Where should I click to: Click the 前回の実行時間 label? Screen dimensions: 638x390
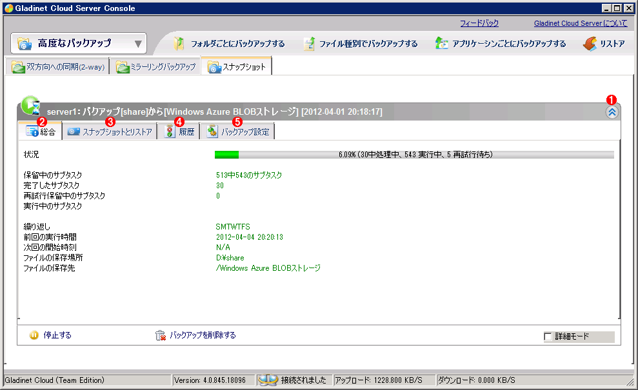point(50,237)
